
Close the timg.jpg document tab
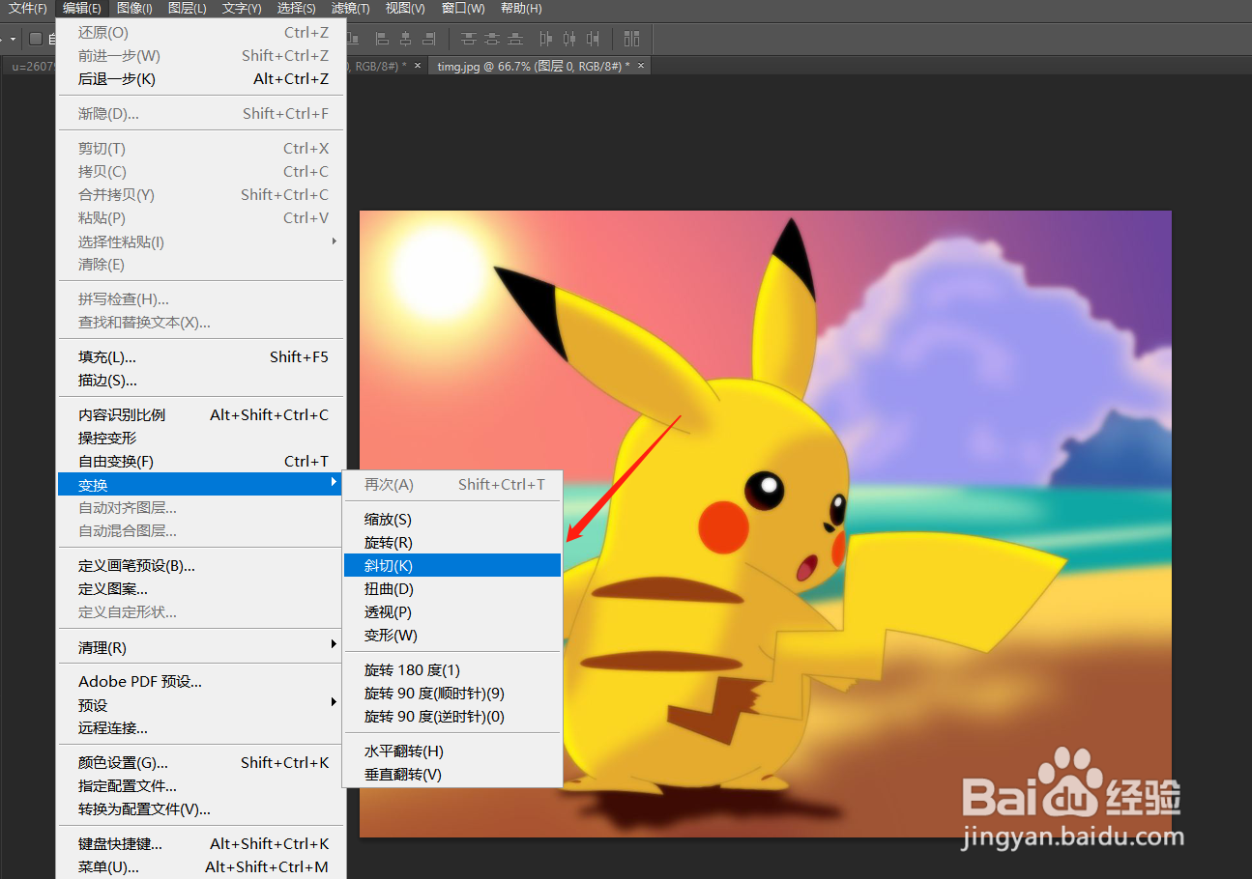640,65
